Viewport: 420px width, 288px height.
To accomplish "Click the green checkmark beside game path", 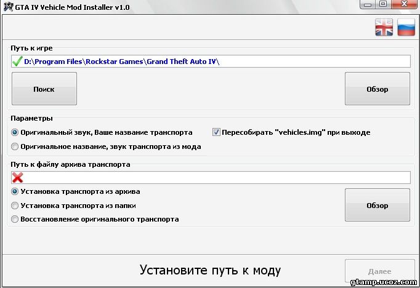I will coord(17,62).
